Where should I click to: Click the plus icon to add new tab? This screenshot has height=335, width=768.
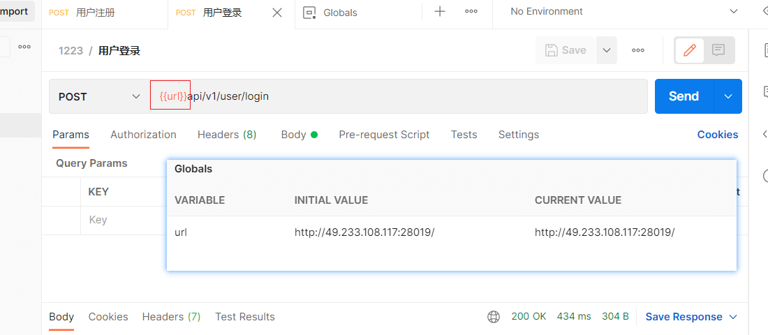click(440, 11)
